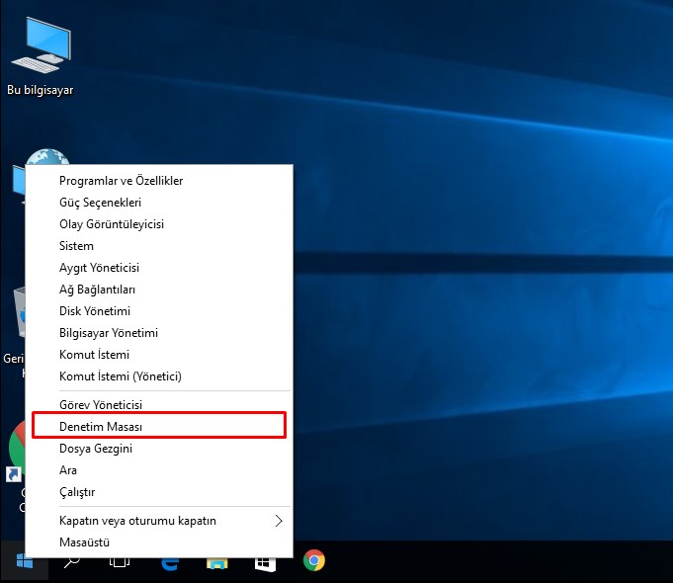Choose Olay Görüntüleyicisi from the menu
The image size is (673, 583).
[x=112, y=224]
